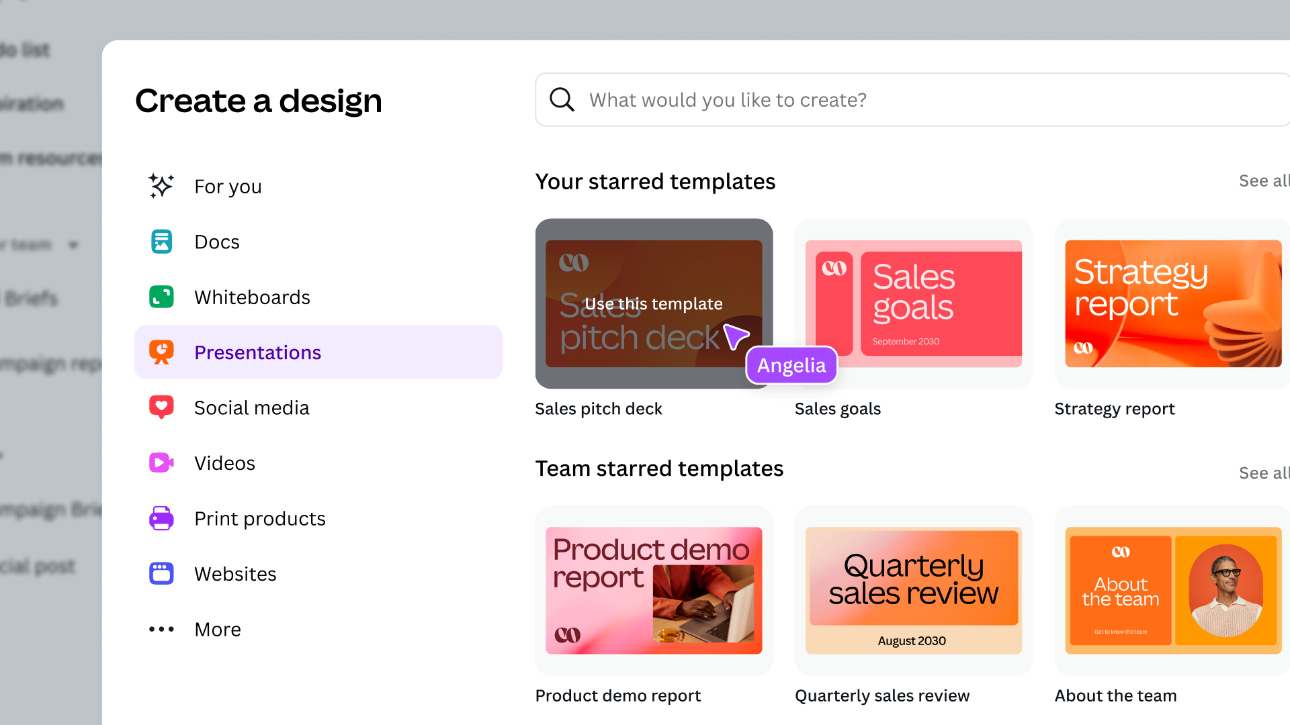The image size is (1290, 725).
Task: Open the team selector dropdown in the background
Action: (x=73, y=244)
